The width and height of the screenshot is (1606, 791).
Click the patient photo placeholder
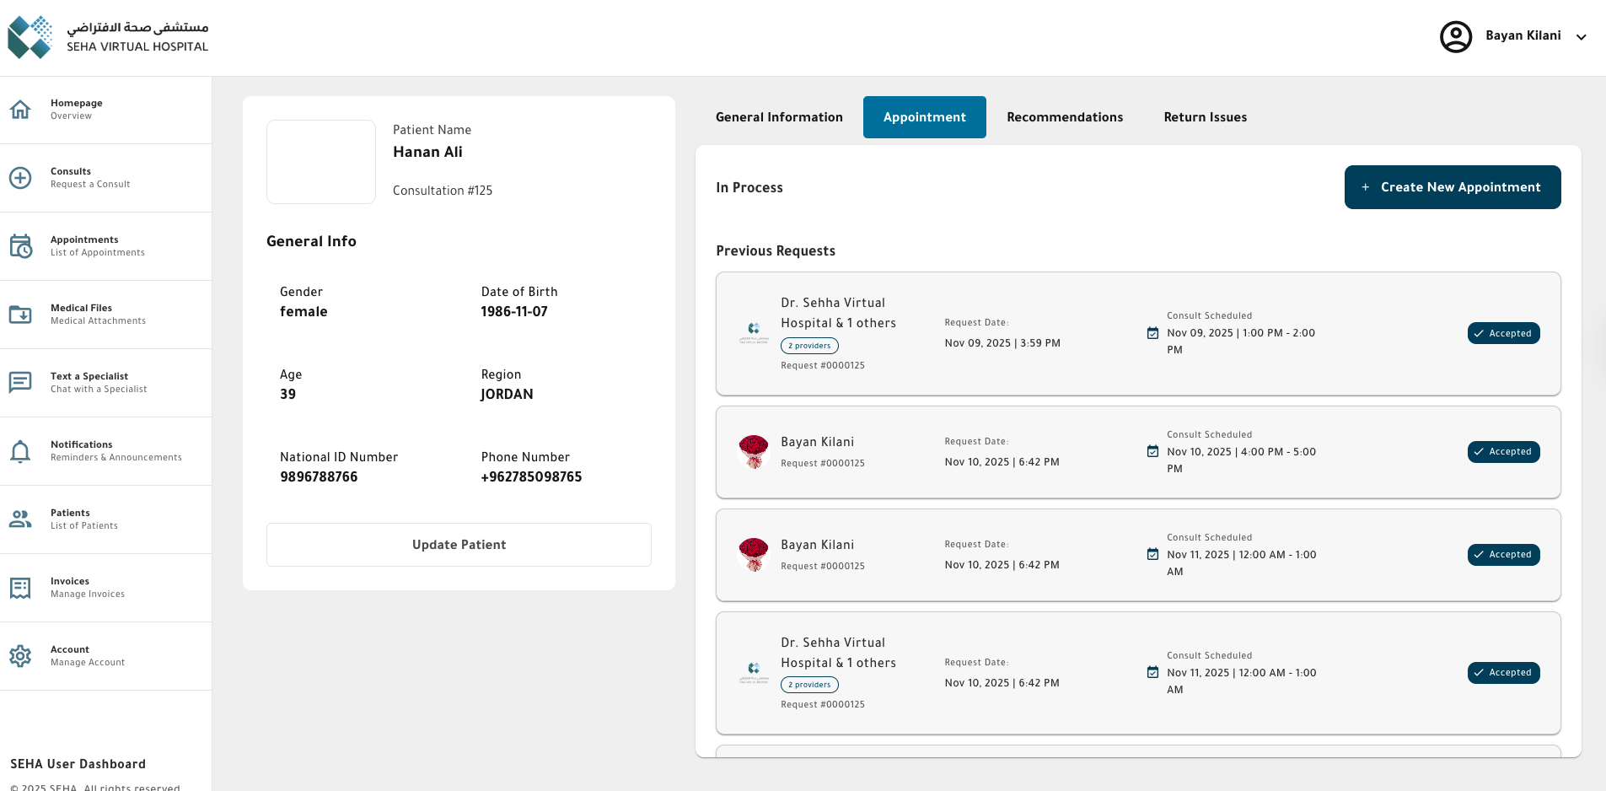(321, 162)
